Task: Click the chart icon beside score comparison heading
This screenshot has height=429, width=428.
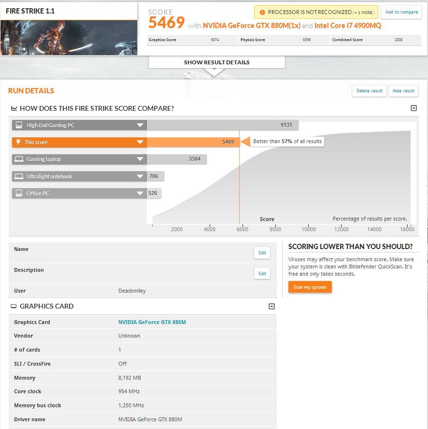Action: 14,108
